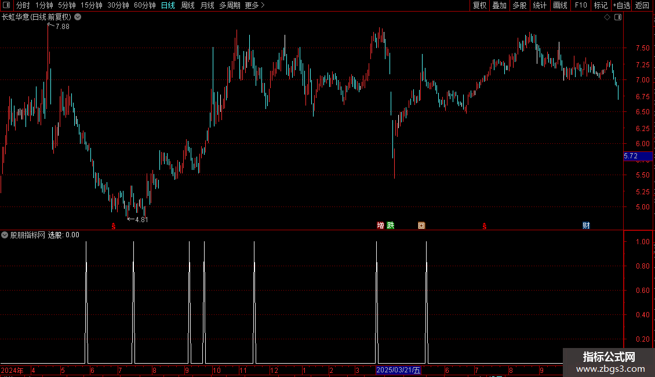Click the green 跌 marker icon
This screenshot has height=377, width=655.
391,226
